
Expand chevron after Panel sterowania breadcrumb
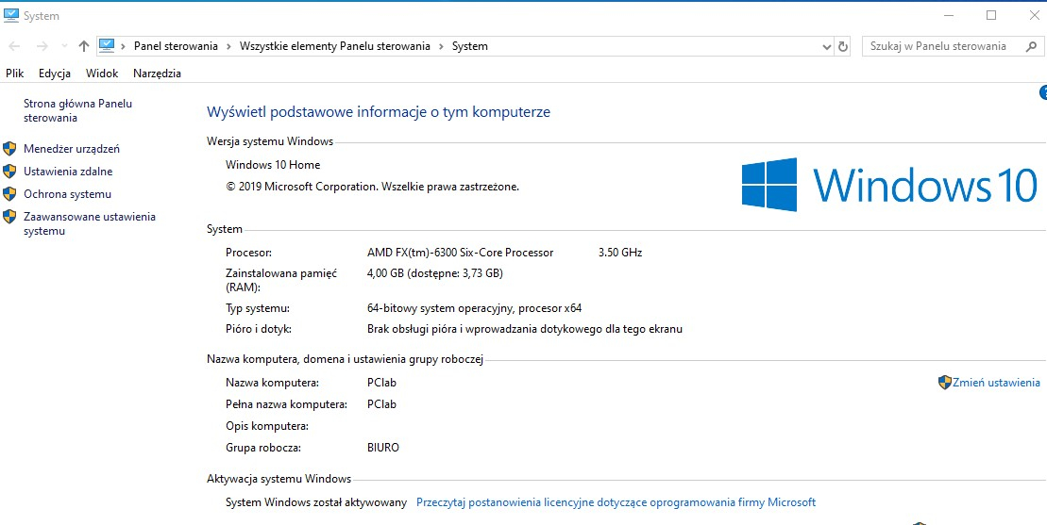pos(228,46)
